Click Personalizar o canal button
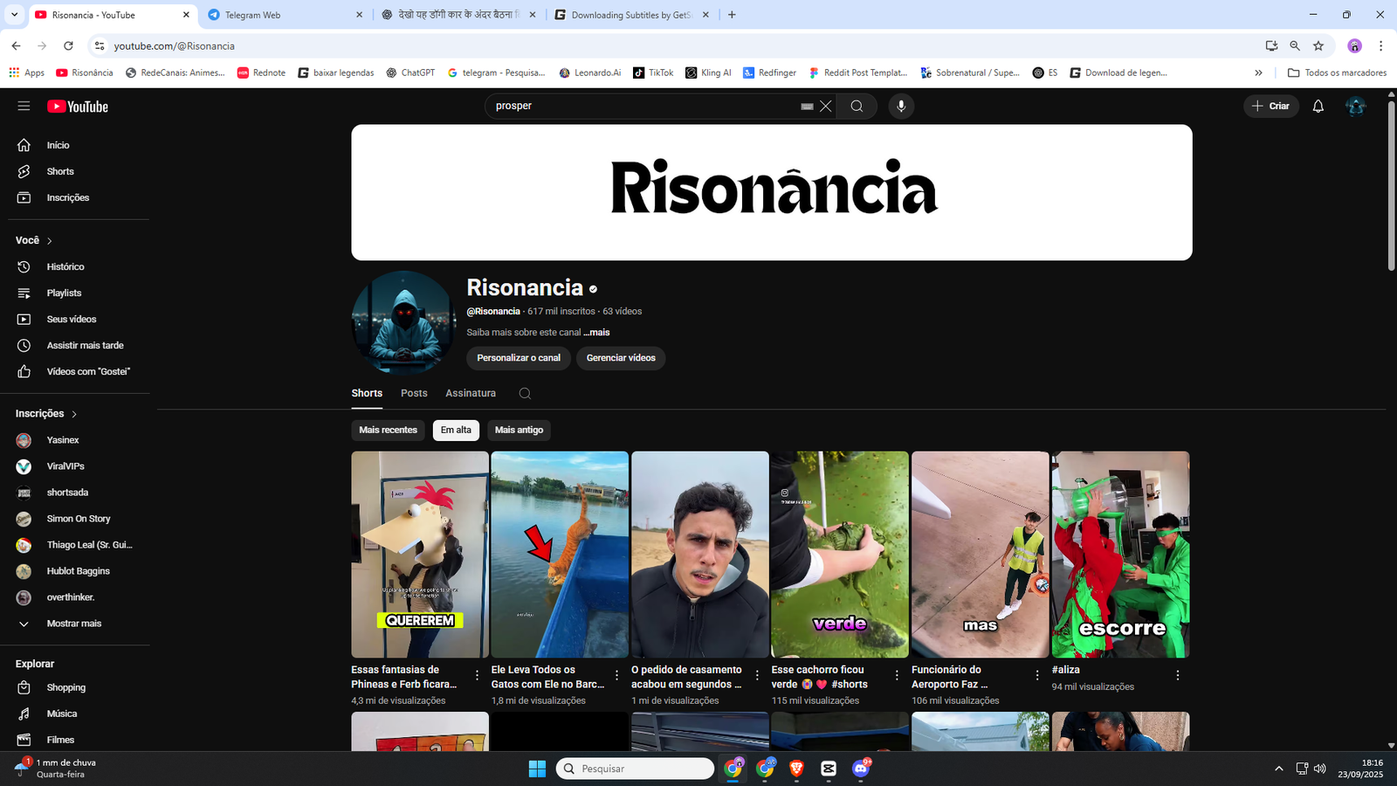Screen dimensions: 1397x786 [x=519, y=358]
